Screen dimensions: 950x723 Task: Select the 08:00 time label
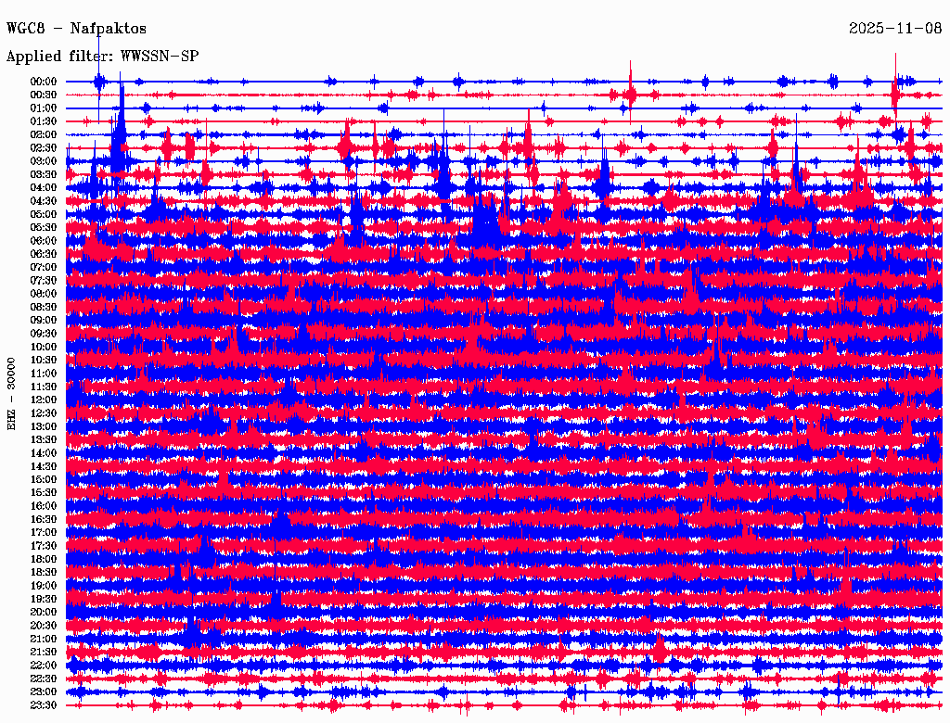pyautogui.click(x=44, y=294)
